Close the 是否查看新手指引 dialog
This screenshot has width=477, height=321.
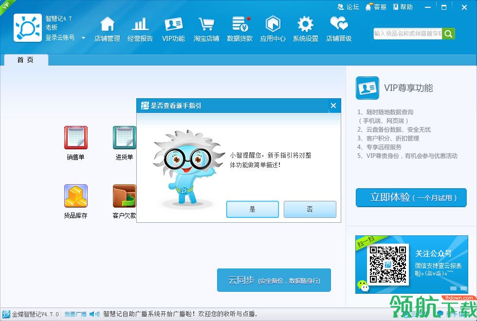click(333, 106)
